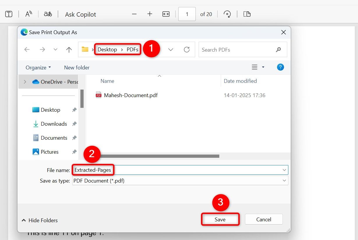Open the page view layout options
358x240 pixels.
tap(246, 14)
